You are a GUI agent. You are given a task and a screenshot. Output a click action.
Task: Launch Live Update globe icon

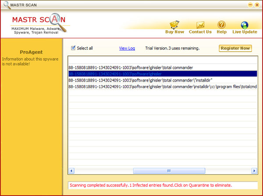point(245,25)
